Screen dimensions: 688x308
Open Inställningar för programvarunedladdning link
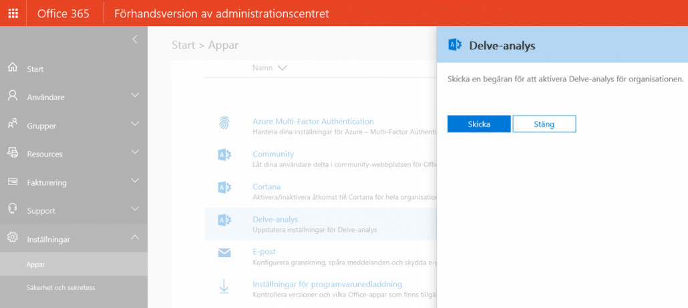[327, 285]
